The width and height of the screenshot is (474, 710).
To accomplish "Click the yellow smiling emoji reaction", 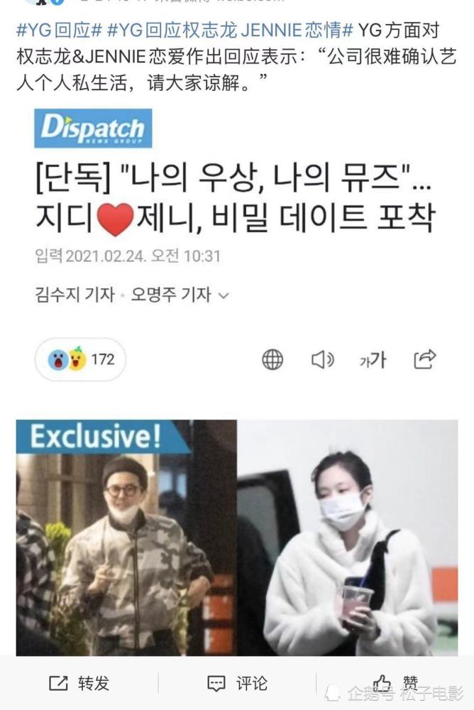I will [77, 359].
